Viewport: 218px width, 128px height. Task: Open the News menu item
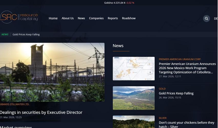[x=81, y=18]
